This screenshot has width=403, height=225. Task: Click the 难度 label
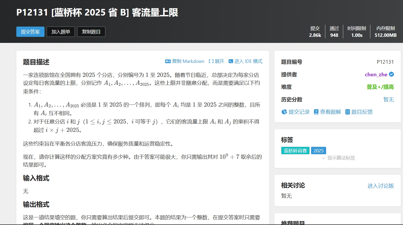(286, 87)
